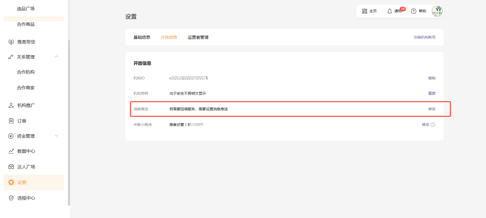Expand the 资金管理 menu chevron

point(56,136)
